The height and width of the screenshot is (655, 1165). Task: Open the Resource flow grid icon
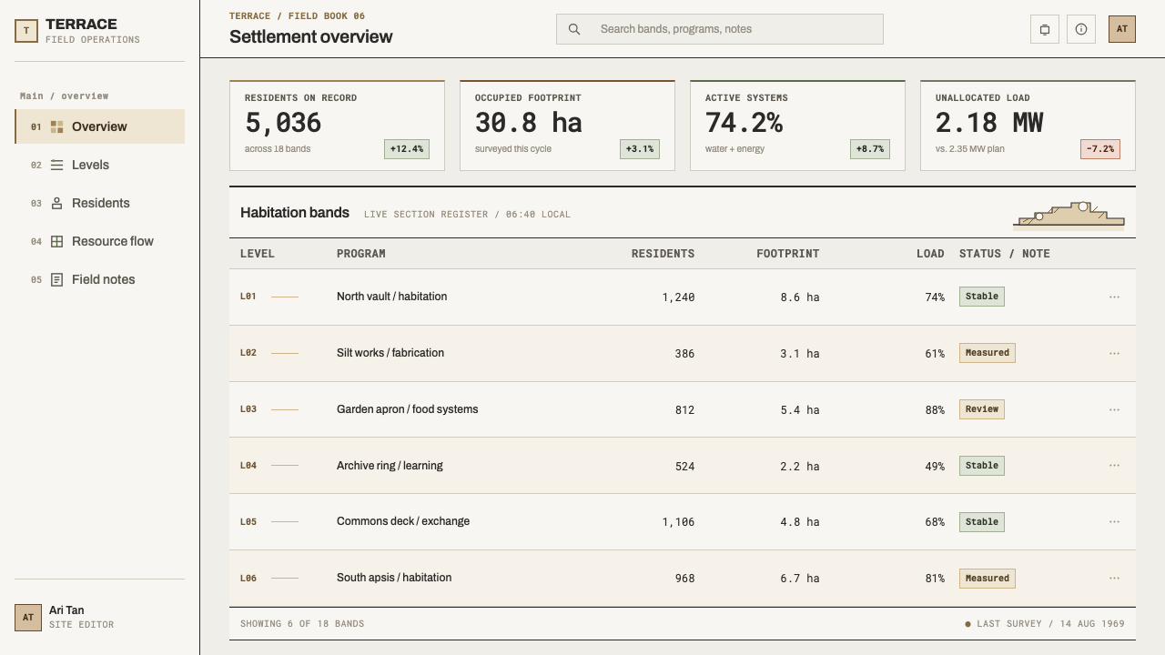[x=56, y=241]
